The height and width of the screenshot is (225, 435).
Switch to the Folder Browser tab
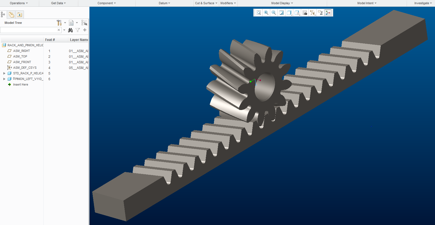point(11,15)
